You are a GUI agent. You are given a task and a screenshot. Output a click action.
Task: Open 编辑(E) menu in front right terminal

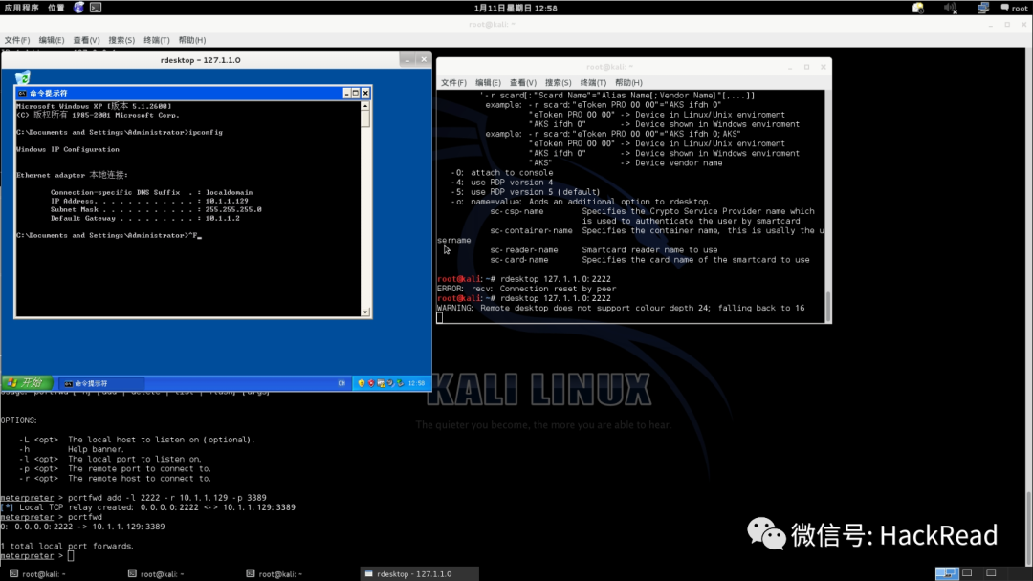tap(488, 83)
